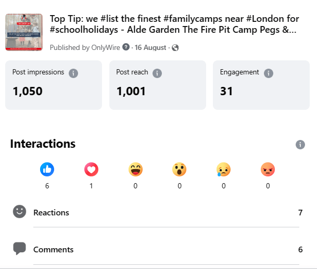
Task: Click the Engagement 31 card
Action: [261, 85]
